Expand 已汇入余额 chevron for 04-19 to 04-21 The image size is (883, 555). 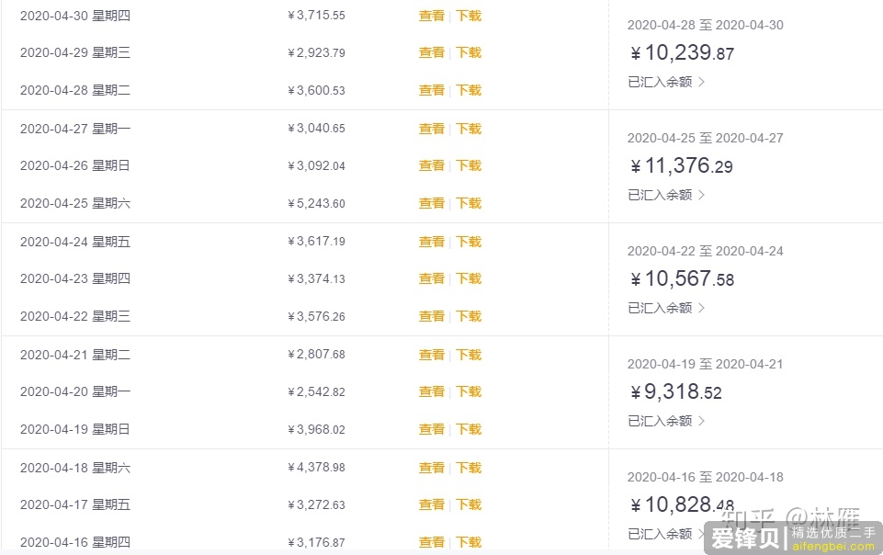702,421
